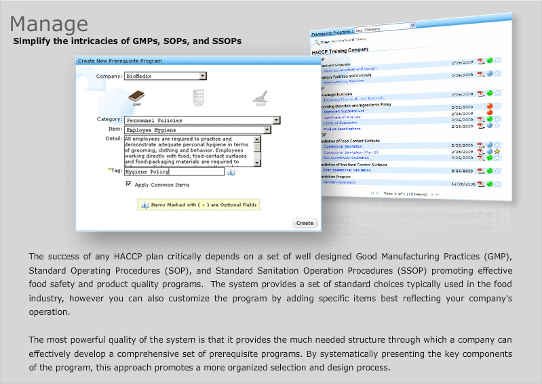The image size is (542, 384).
Task: Click Detail box scrollbar up arrow
Action: [257, 140]
